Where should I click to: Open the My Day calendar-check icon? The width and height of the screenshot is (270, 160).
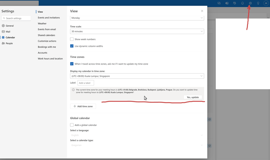tap(235, 3)
